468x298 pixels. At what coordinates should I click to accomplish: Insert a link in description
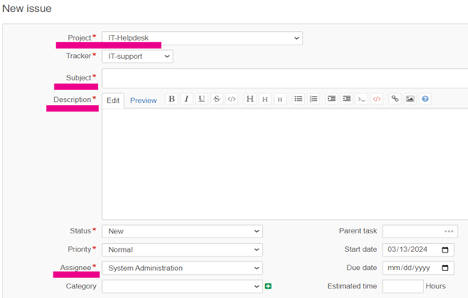395,99
